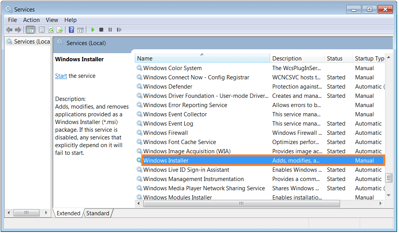Screen dimensions: 399x233
Task: Switch to the Standard tab
Action: pos(97,213)
